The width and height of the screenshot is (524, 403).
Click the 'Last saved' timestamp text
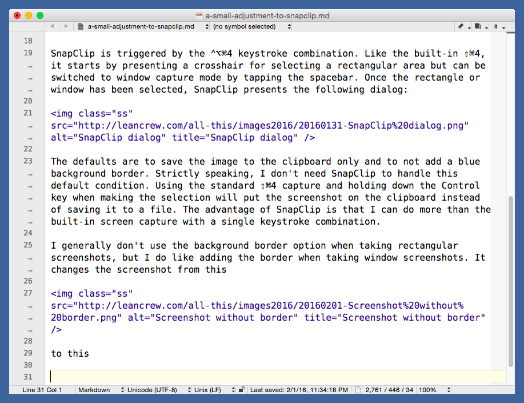click(299, 390)
